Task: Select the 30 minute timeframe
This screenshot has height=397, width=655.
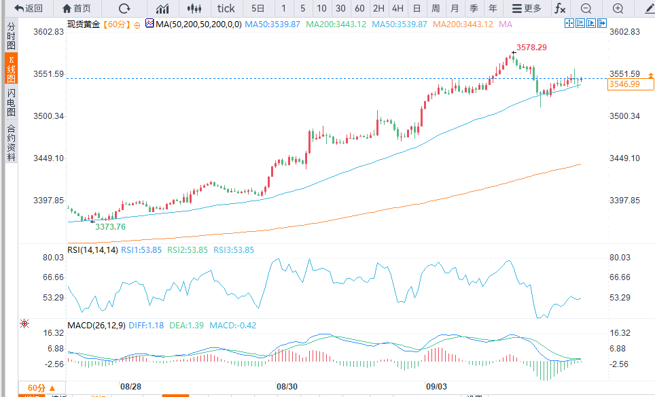Action: point(340,8)
